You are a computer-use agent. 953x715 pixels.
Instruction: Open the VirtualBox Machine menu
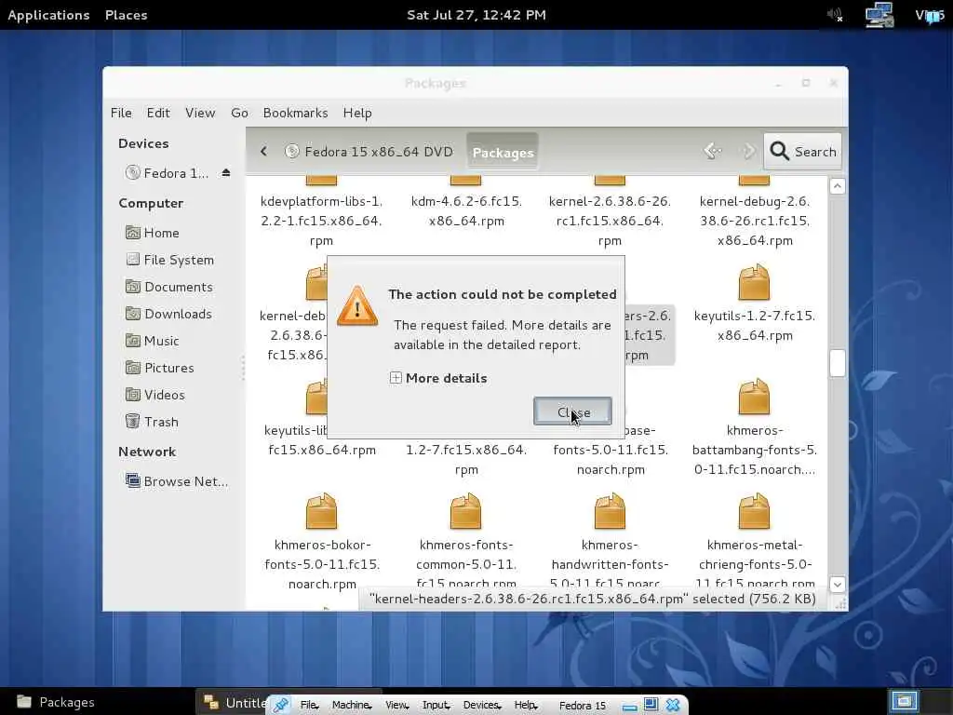click(352, 706)
